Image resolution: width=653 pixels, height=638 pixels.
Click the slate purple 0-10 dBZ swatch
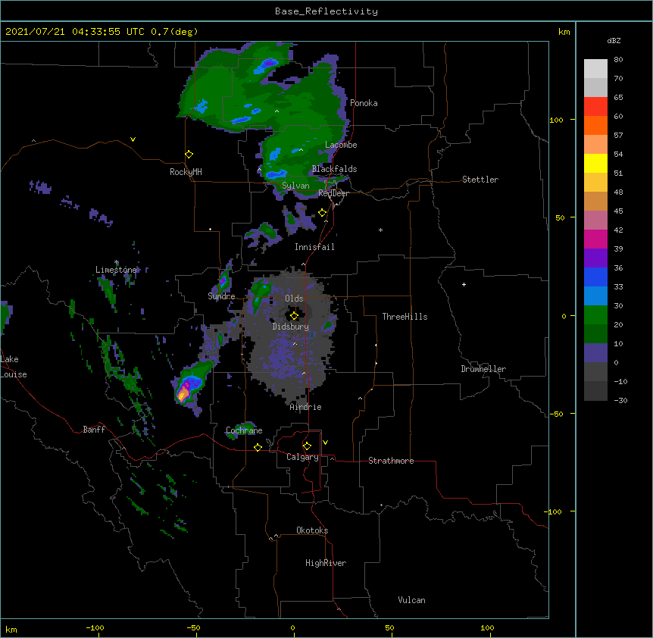pos(595,353)
